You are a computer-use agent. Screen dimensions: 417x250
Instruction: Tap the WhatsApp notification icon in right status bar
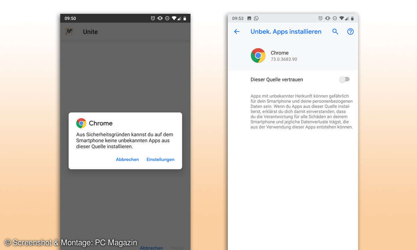tap(256, 18)
